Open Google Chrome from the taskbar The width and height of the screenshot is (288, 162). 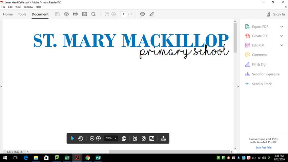tap(88, 158)
